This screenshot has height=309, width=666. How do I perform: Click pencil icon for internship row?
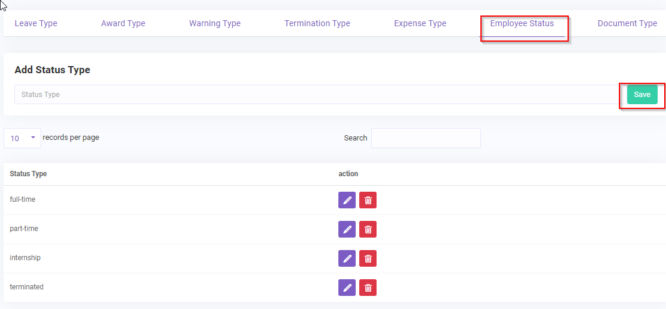tap(347, 258)
